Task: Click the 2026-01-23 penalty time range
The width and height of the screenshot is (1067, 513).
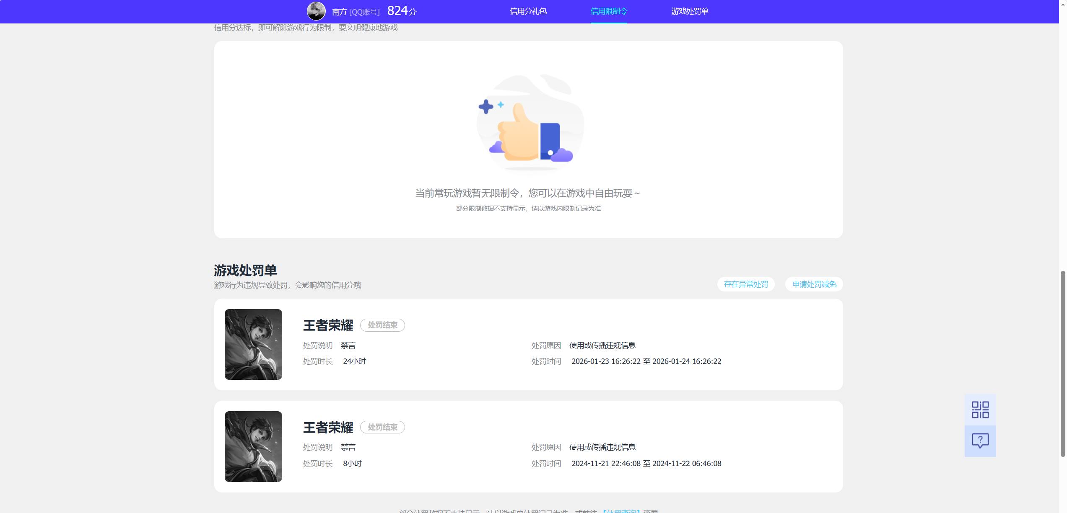Action: [x=646, y=361]
